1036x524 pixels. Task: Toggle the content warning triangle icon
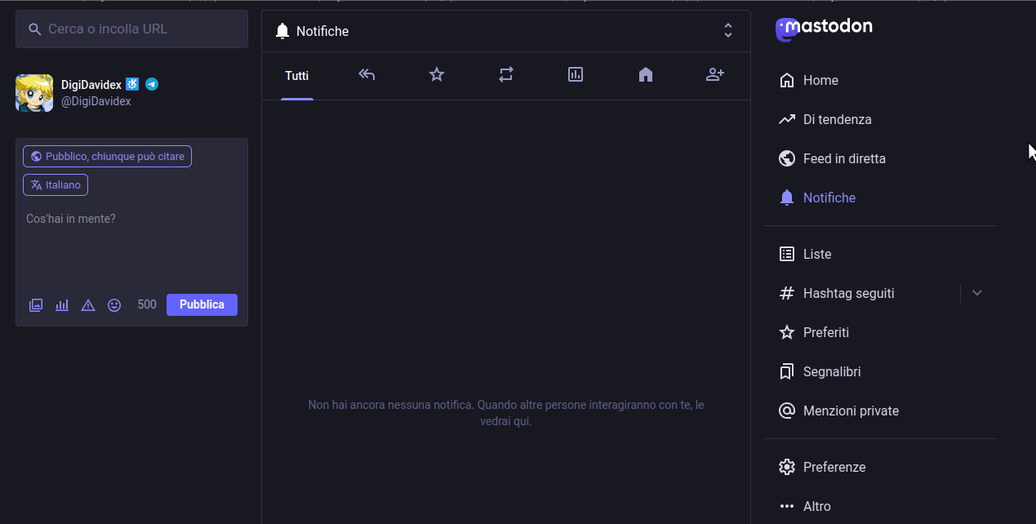[x=88, y=305]
